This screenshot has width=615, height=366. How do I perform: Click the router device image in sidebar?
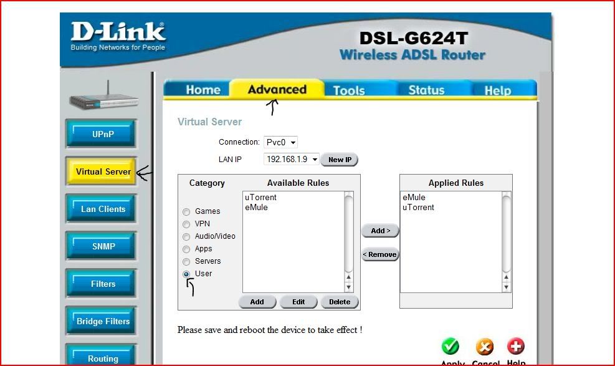[104, 96]
